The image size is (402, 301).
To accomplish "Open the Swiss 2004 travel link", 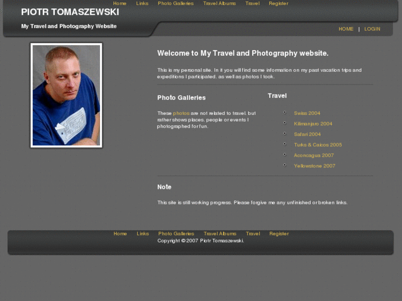I will (307, 113).
